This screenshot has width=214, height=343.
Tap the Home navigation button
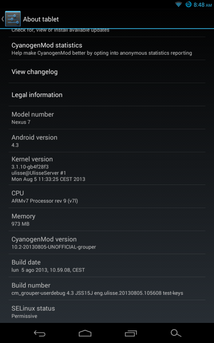(x=85, y=333)
